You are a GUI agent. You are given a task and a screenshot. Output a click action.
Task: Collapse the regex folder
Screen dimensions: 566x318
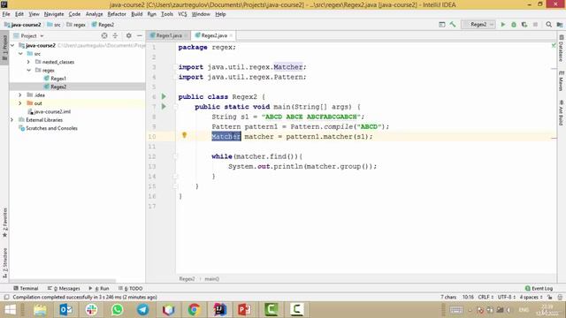click(x=28, y=71)
